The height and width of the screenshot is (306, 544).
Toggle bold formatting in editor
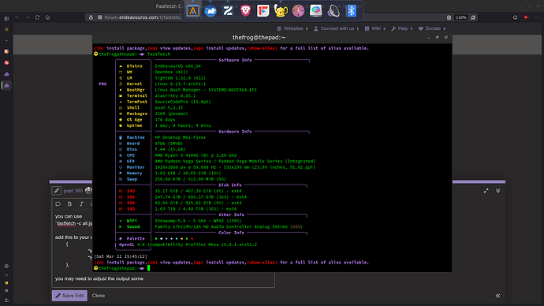tap(69, 204)
